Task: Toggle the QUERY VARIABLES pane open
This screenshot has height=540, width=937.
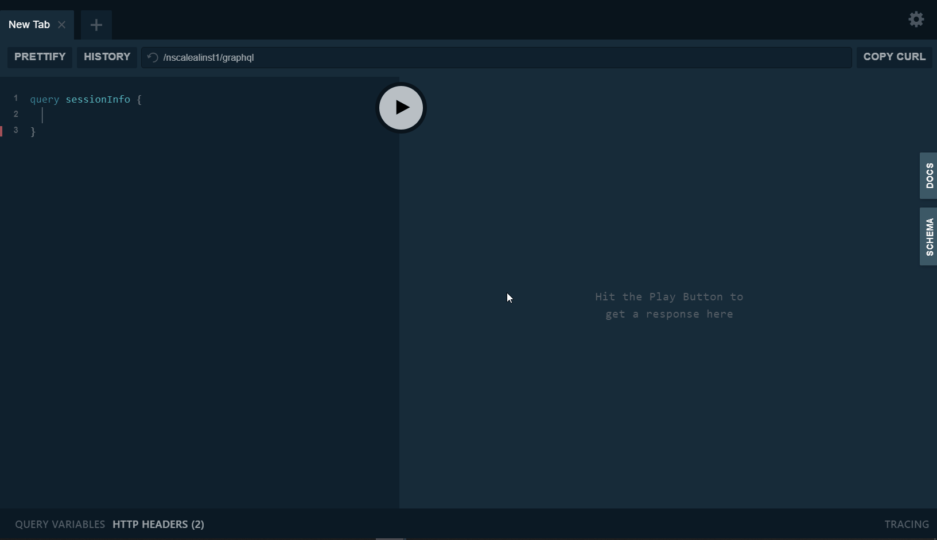Action: (x=59, y=524)
